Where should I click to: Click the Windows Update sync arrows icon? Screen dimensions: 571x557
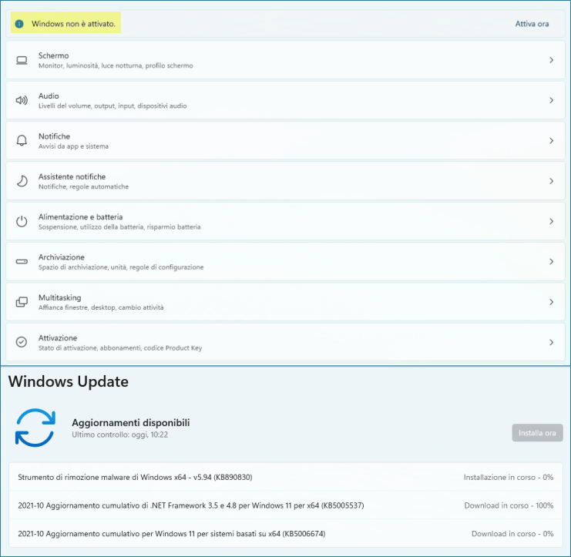coord(35,428)
